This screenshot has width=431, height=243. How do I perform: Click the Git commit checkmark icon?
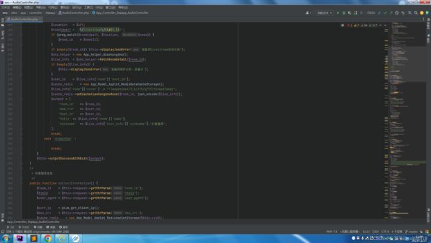tap(385, 13)
